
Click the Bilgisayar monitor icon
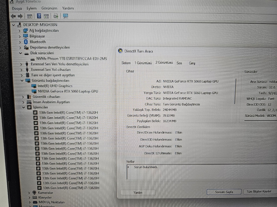[x=26, y=36]
